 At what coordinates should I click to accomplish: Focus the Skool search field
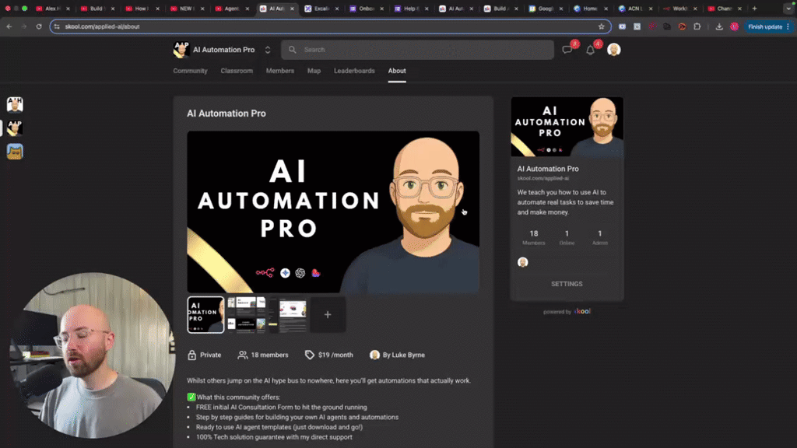click(417, 50)
